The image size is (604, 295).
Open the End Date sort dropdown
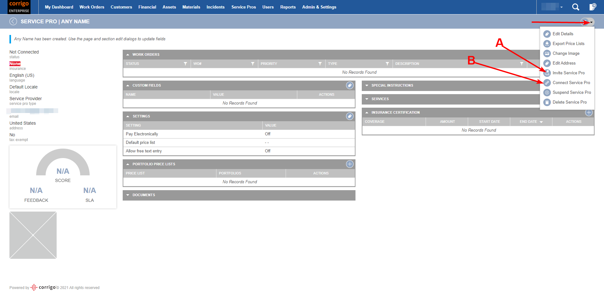541,122
